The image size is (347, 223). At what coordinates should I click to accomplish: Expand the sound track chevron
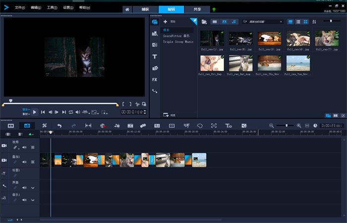[33, 188]
